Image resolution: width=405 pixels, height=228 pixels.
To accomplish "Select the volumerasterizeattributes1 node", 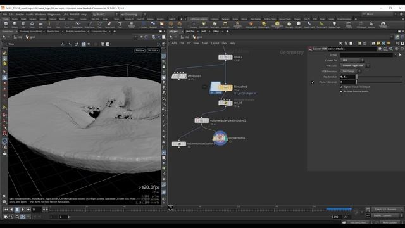I will click(202, 120).
